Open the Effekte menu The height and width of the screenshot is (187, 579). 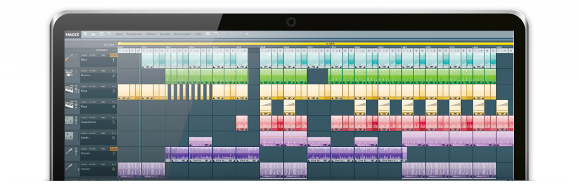tap(150, 34)
